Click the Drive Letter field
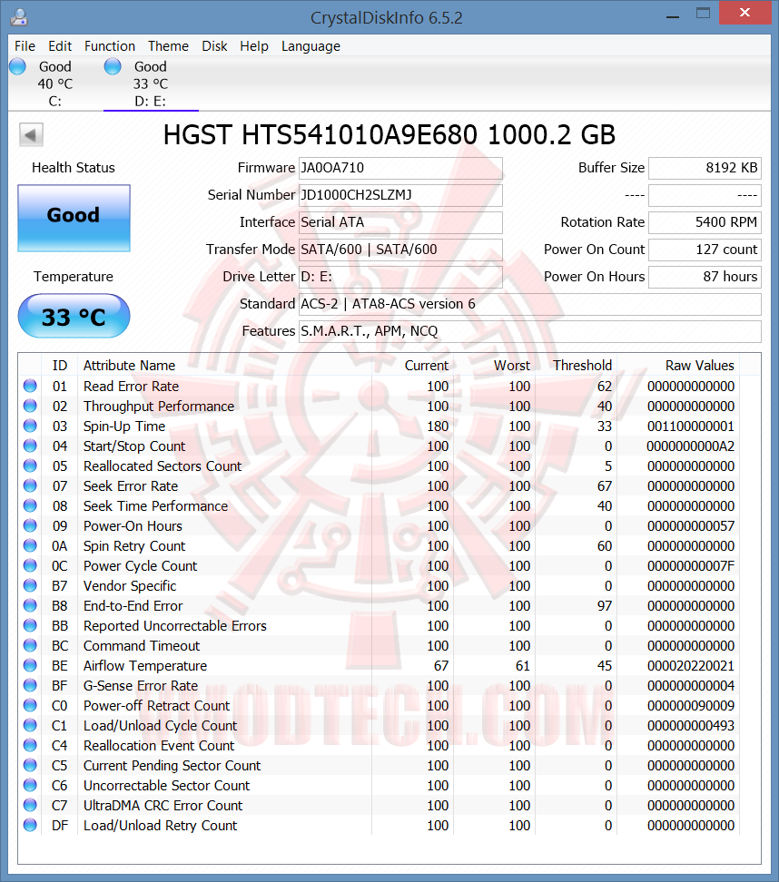The image size is (779, 882). 400,277
